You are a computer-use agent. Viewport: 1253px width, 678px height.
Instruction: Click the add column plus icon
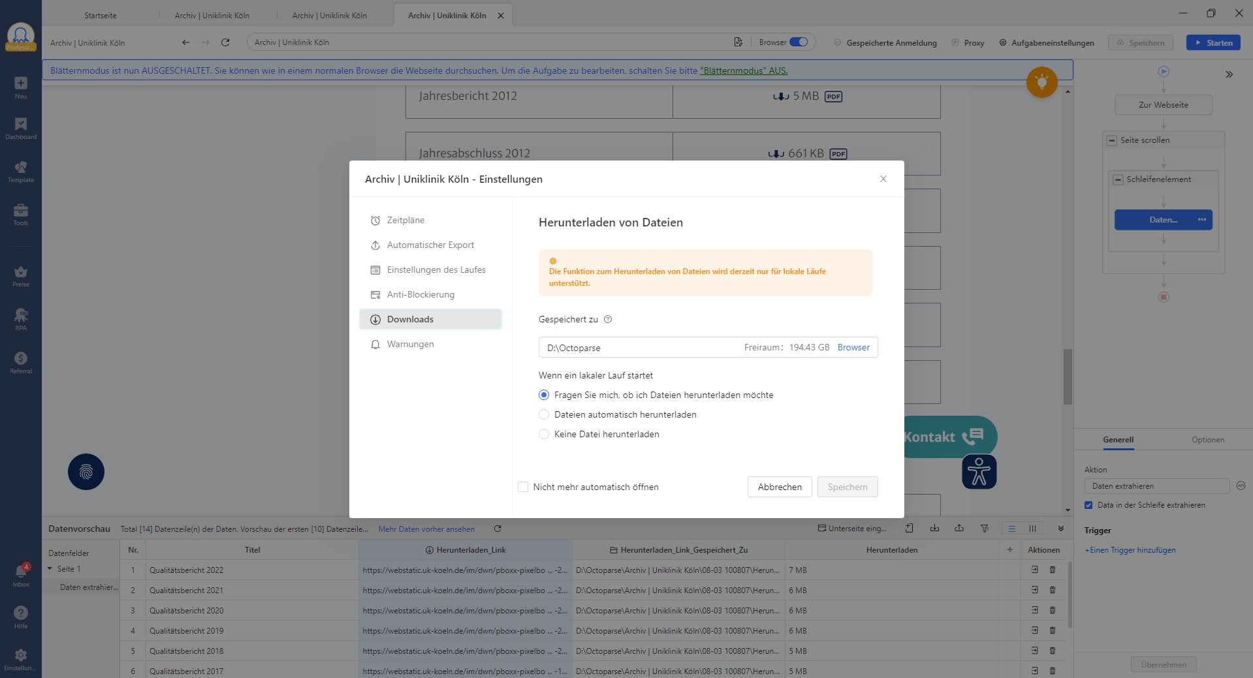point(1010,549)
